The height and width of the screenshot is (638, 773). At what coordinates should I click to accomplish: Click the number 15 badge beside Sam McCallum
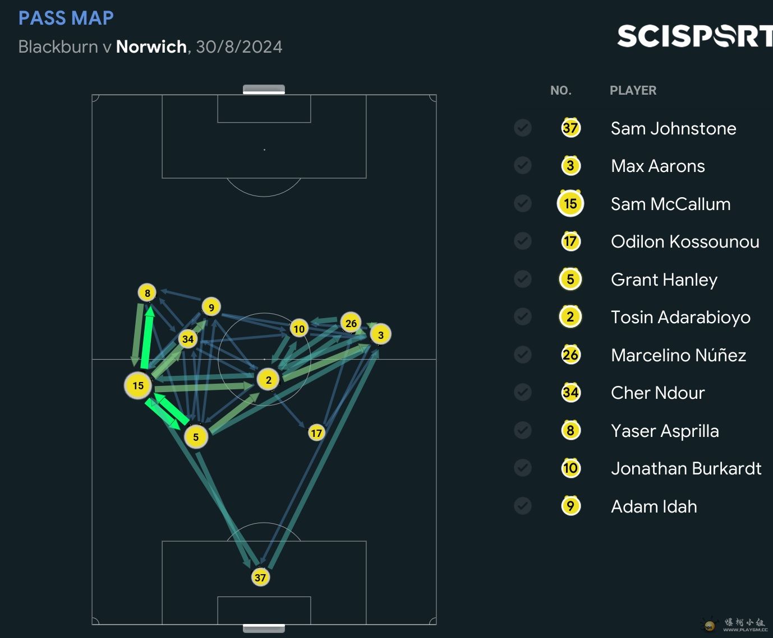point(570,204)
